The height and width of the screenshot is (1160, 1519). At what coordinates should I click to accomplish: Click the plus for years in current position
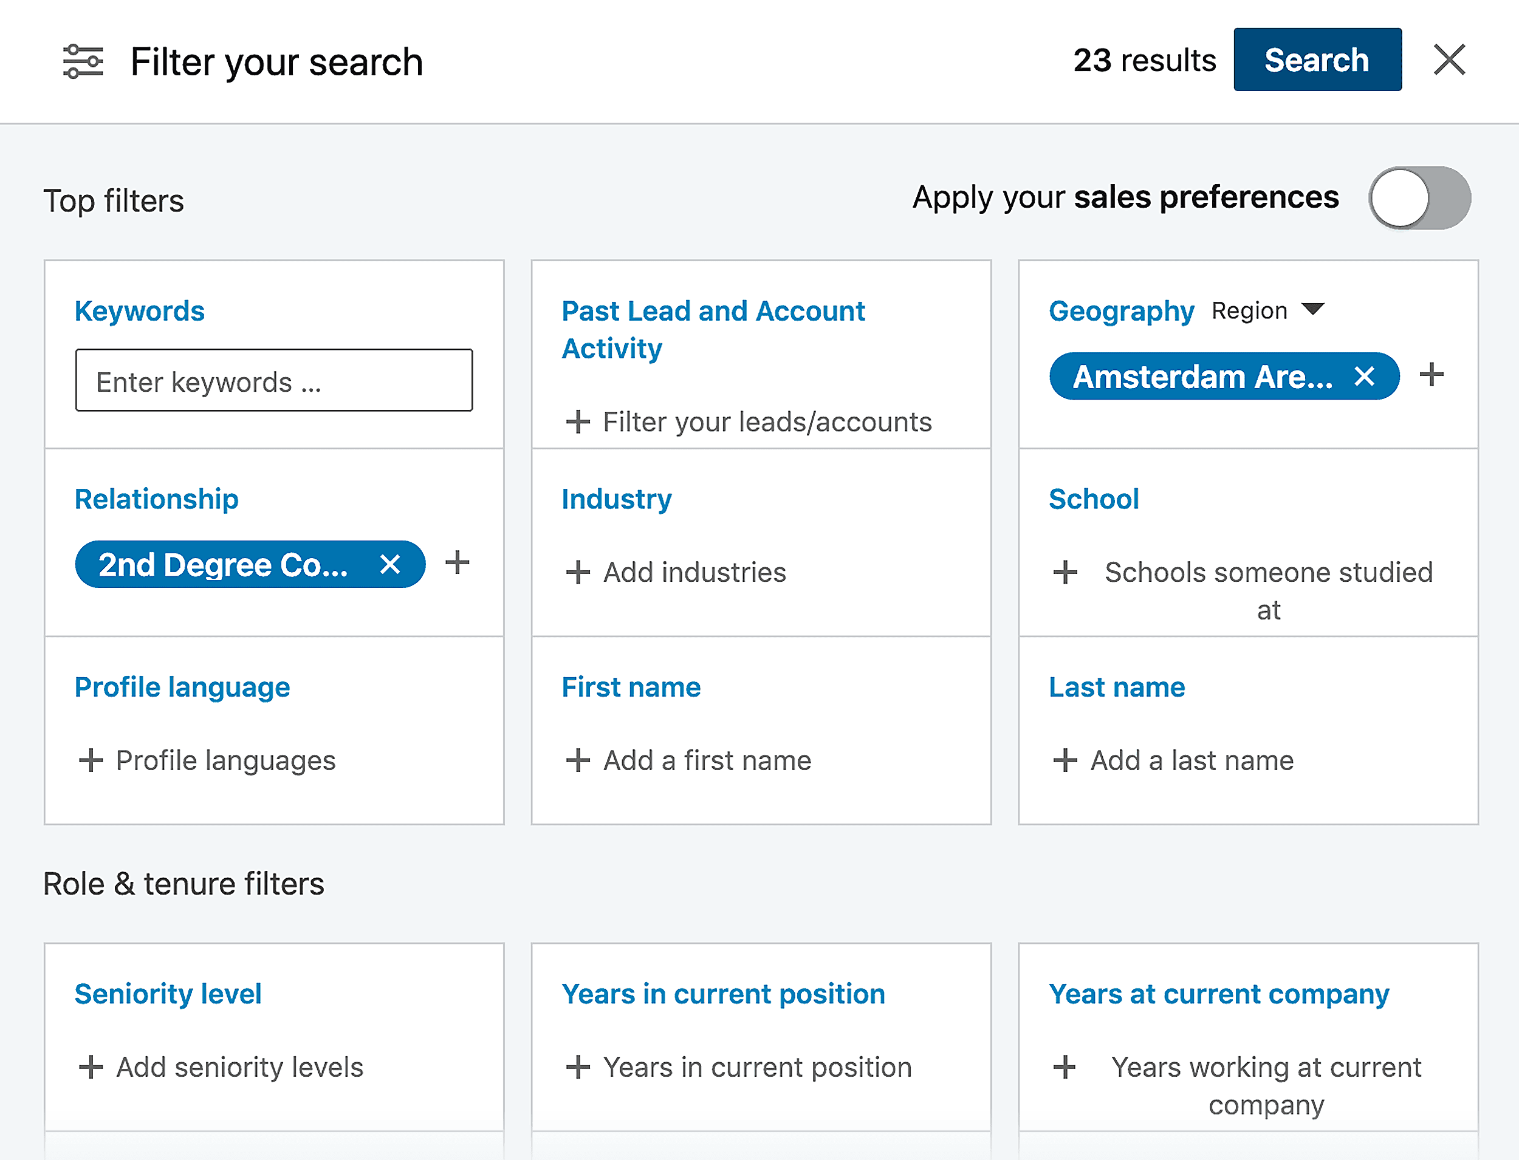[x=578, y=1068]
